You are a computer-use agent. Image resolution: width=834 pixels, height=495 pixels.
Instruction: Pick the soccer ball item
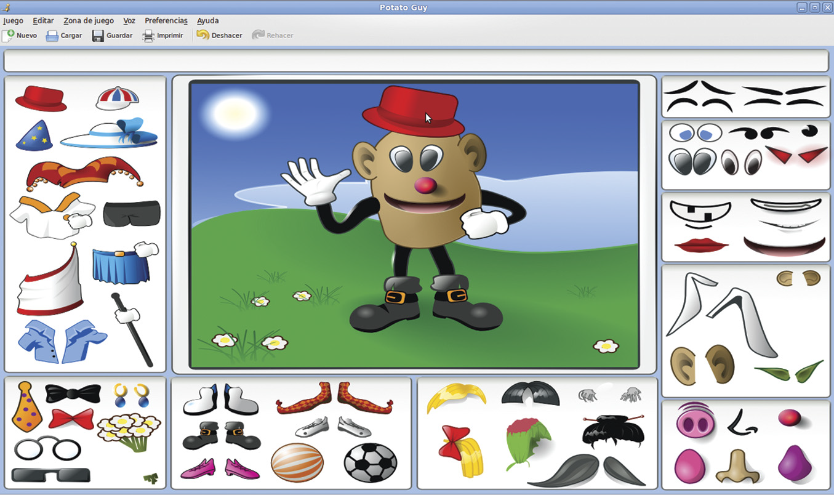pos(370,462)
